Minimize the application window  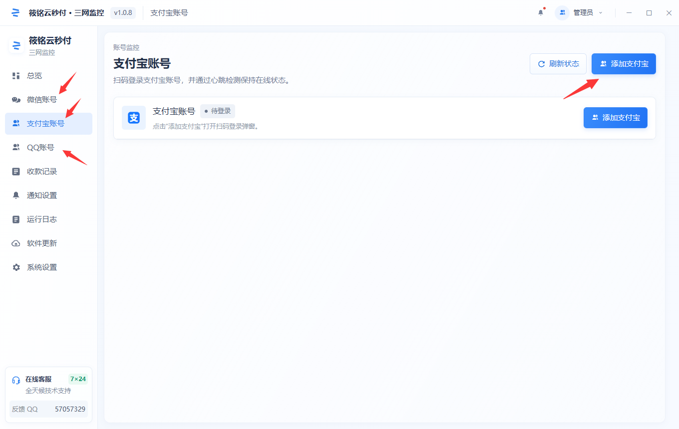[629, 12]
